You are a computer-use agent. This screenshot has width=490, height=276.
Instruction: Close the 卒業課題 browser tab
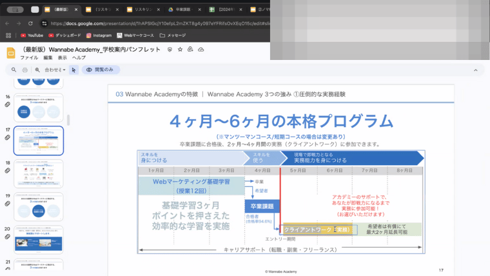click(200, 10)
